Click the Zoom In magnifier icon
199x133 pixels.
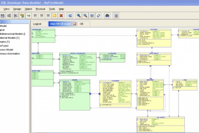point(79,16)
